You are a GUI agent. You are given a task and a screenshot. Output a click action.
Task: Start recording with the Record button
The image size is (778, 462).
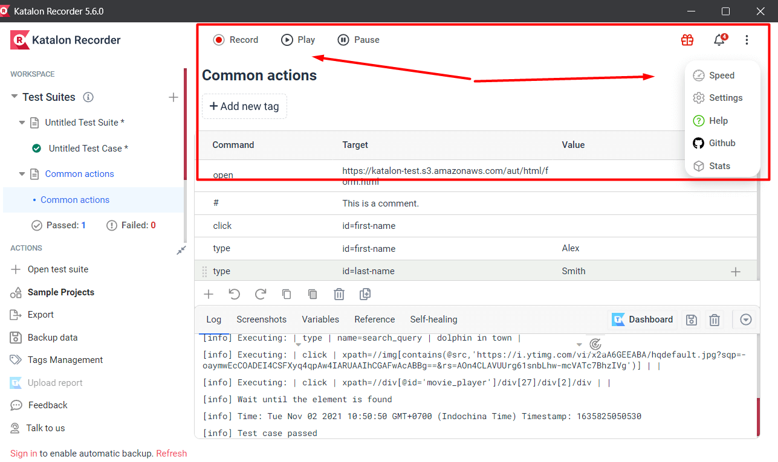tap(236, 39)
